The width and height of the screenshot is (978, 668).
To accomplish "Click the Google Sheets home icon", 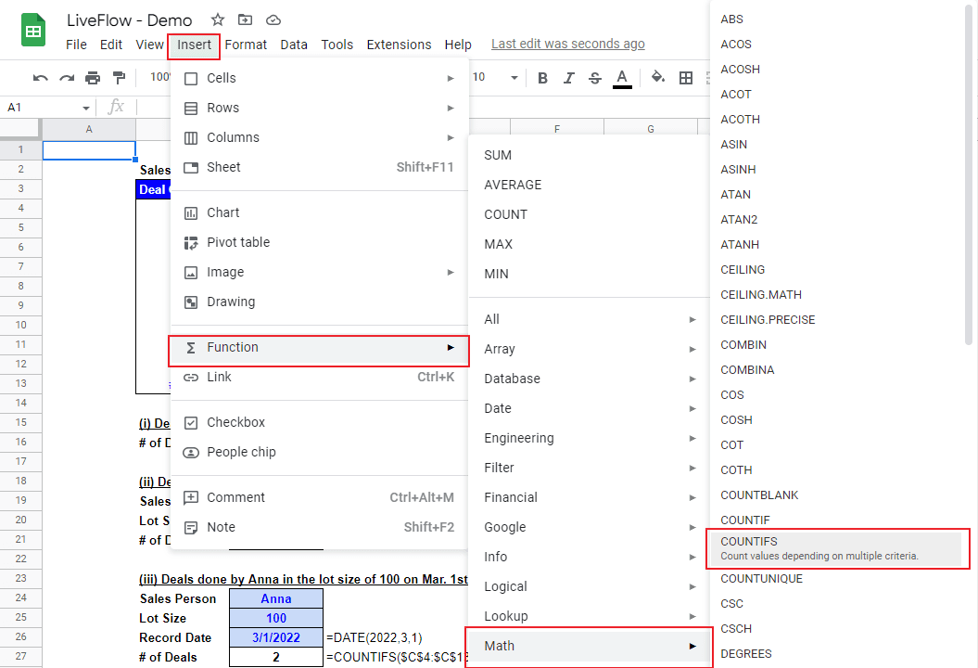I will 32,31.
